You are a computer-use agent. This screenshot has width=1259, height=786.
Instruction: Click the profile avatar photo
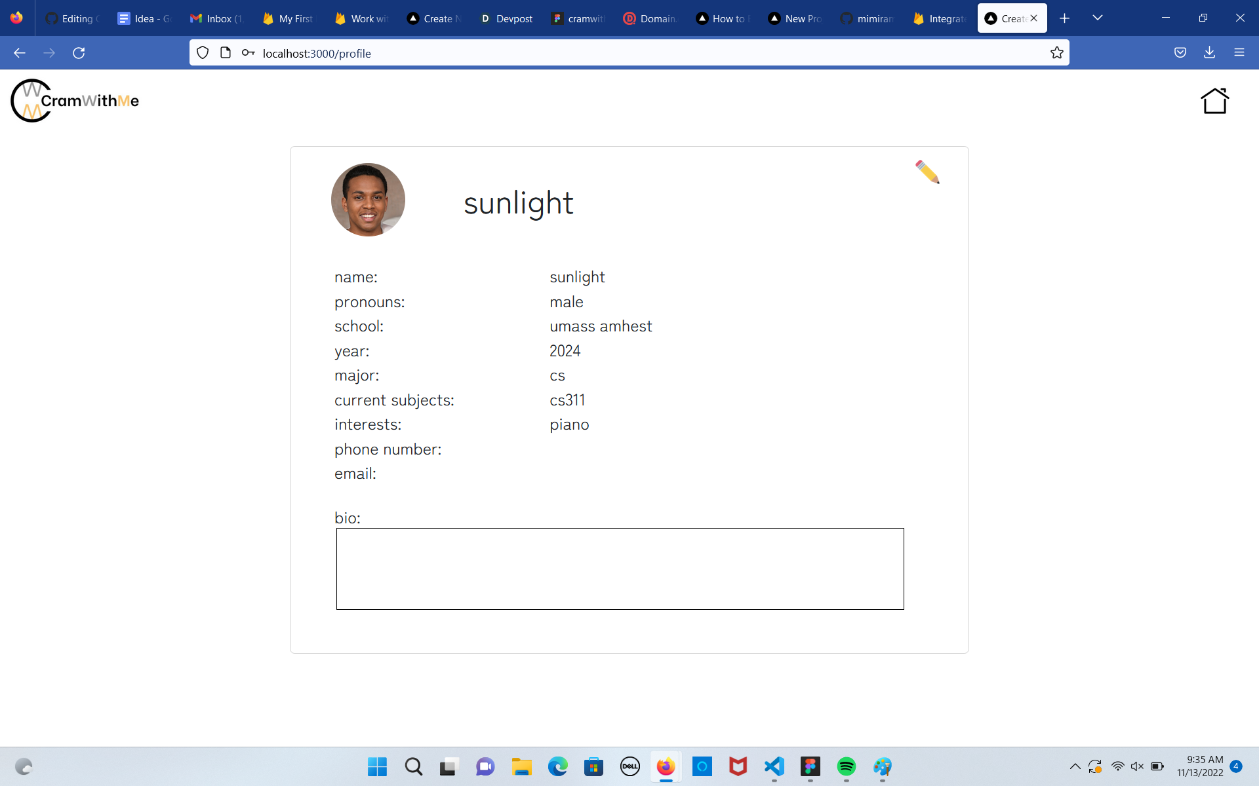click(x=368, y=200)
